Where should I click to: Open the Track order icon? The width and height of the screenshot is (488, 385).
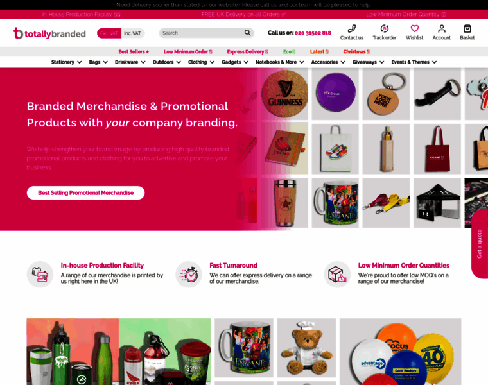pyautogui.click(x=385, y=29)
